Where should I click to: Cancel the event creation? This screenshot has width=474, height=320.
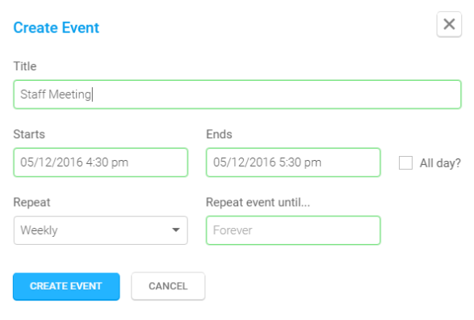coord(168,286)
